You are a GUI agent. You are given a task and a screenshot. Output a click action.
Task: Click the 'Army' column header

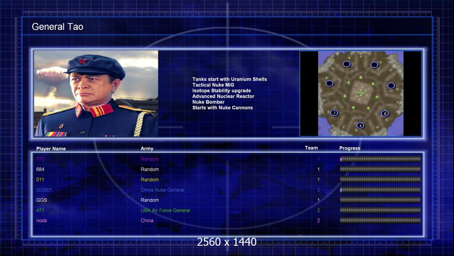click(147, 148)
